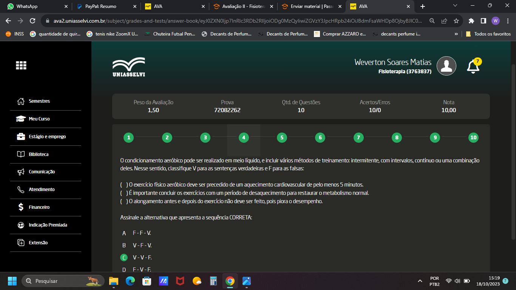Expand the bookmarks overflow chevron
This screenshot has width=516, height=290.
click(x=456, y=34)
